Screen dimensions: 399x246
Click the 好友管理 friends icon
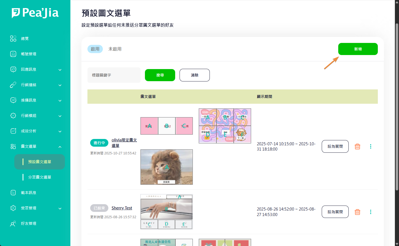[13, 223]
